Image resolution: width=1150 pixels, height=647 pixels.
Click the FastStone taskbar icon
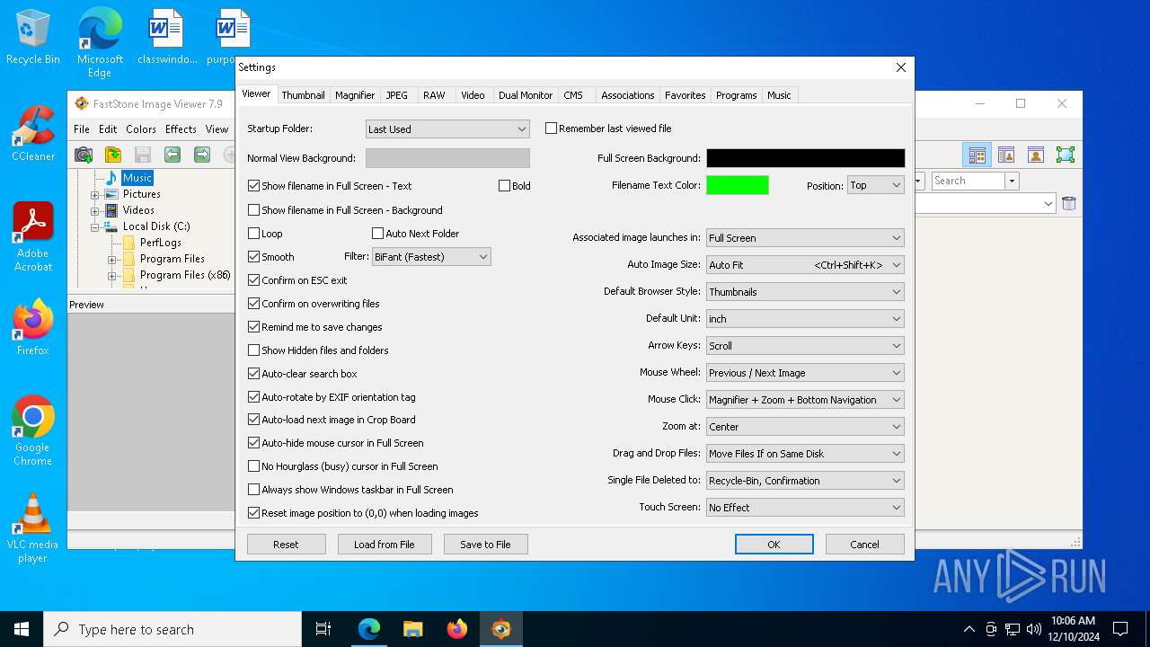point(501,629)
